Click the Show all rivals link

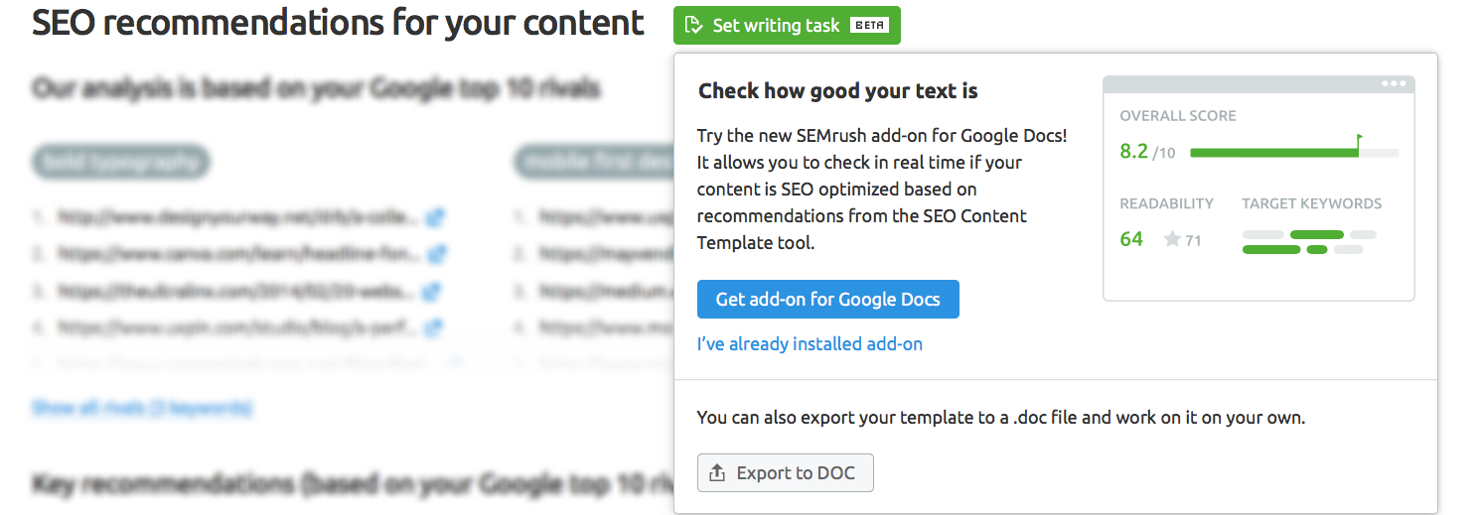point(142,408)
